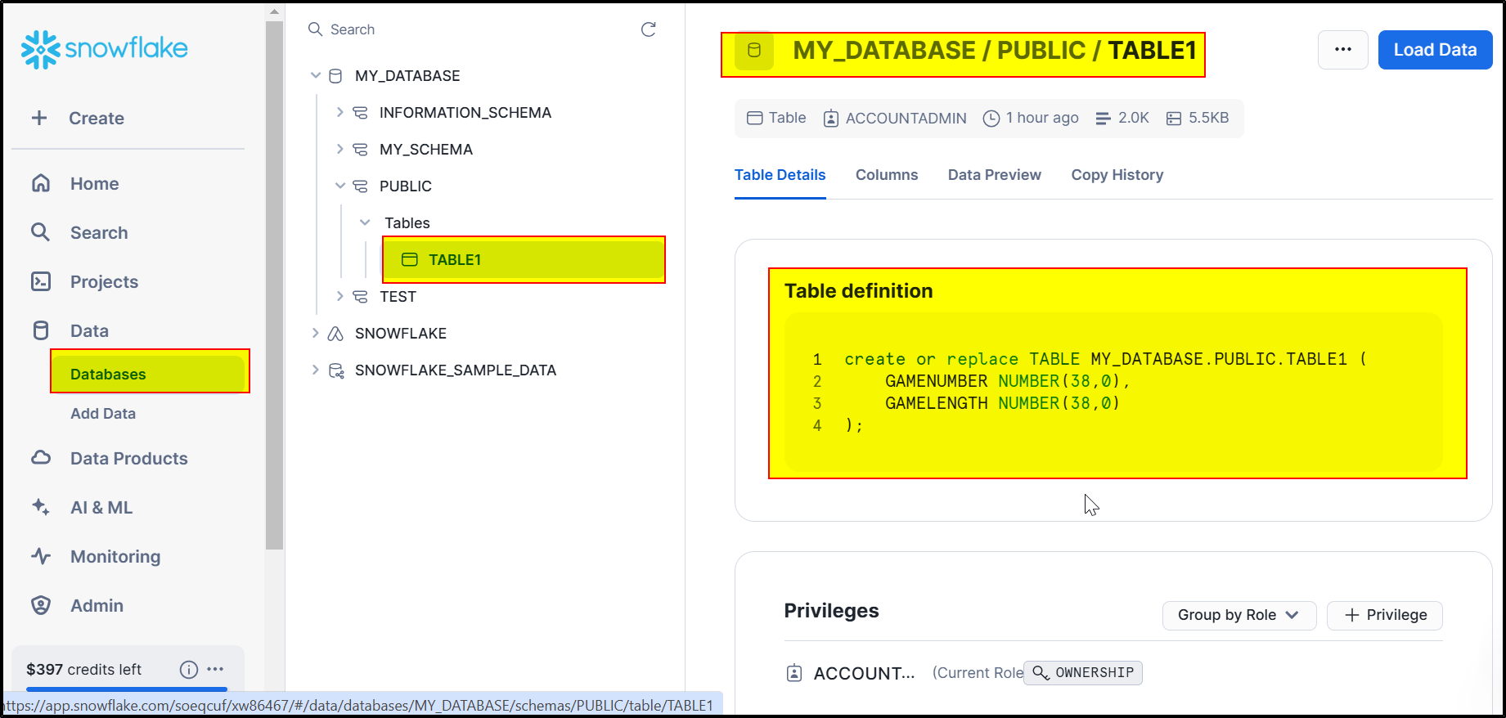Click the credits info icon
Viewport: 1506px width, 718px height.
coord(189,670)
